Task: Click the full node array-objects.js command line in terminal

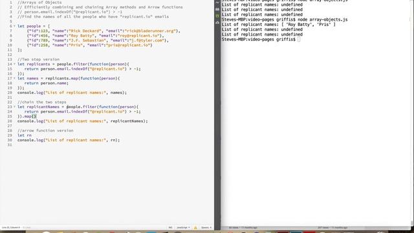Action: tap(285, 19)
